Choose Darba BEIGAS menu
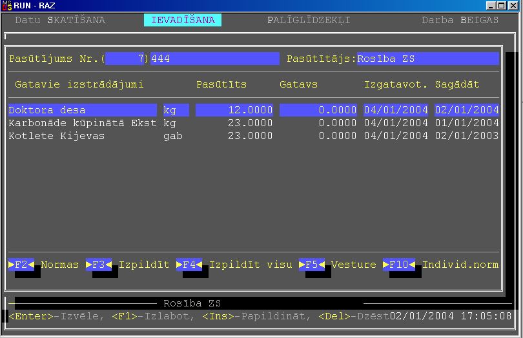This screenshot has height=338, width=523. [460, 20]
